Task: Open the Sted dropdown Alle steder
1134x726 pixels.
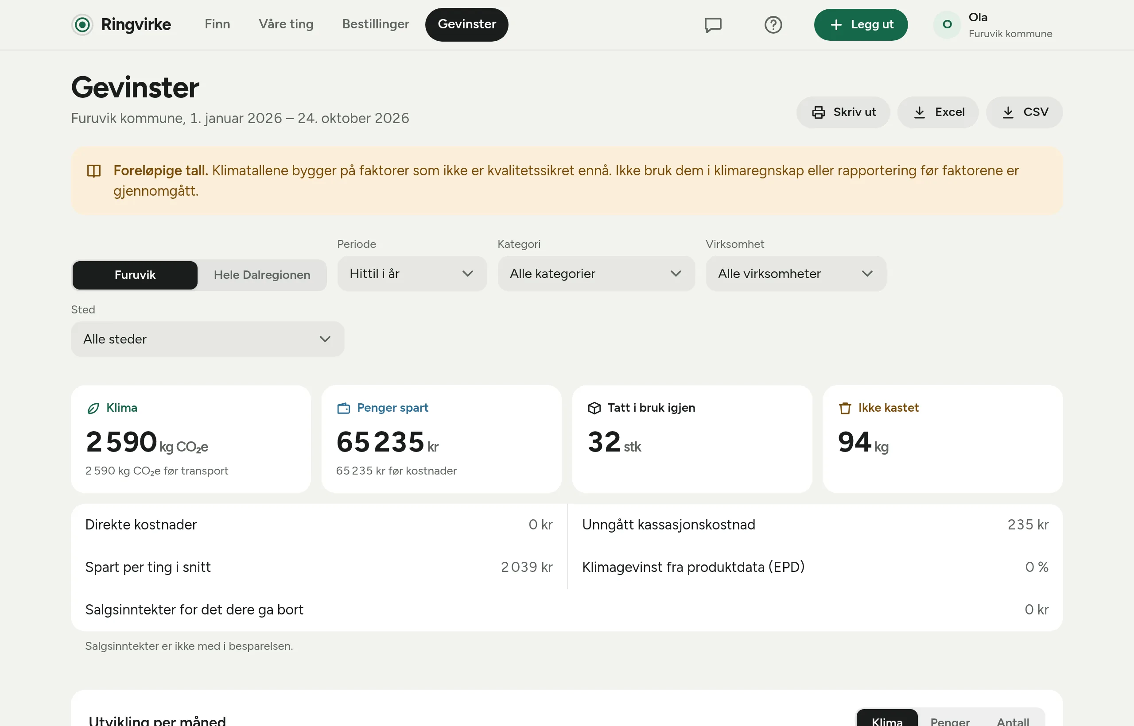Action: tap(208, 340)
